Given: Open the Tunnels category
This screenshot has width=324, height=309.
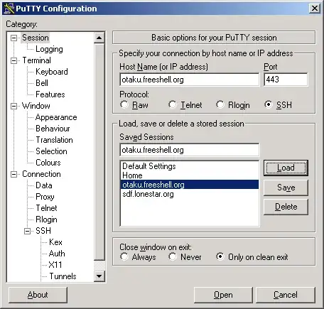Looking at the screenshot, I should (63, 276).
